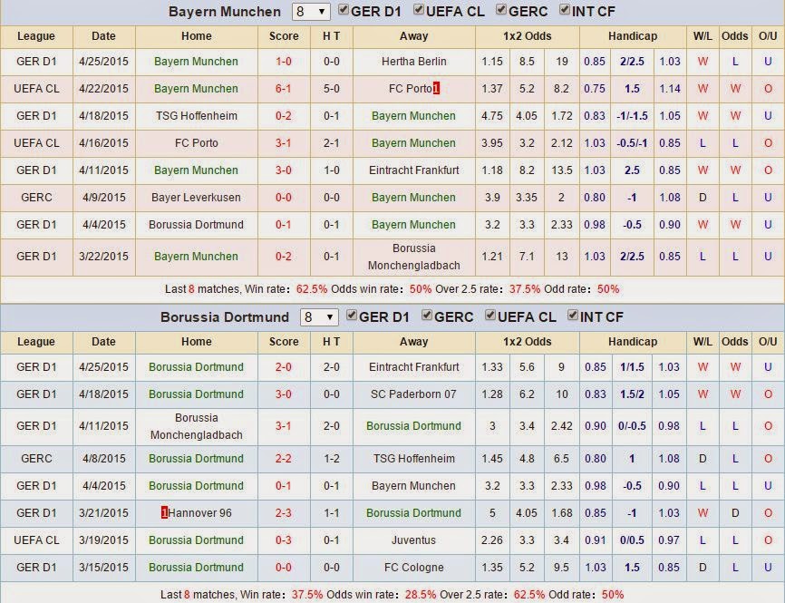Click the 28.5% odds win rate in Dortmund summary

click(421, 595)
